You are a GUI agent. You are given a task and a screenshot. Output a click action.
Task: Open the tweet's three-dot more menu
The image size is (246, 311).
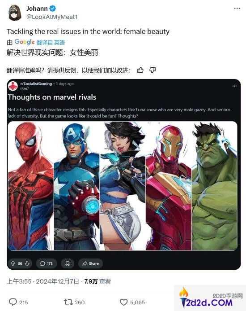pos(237,9)
